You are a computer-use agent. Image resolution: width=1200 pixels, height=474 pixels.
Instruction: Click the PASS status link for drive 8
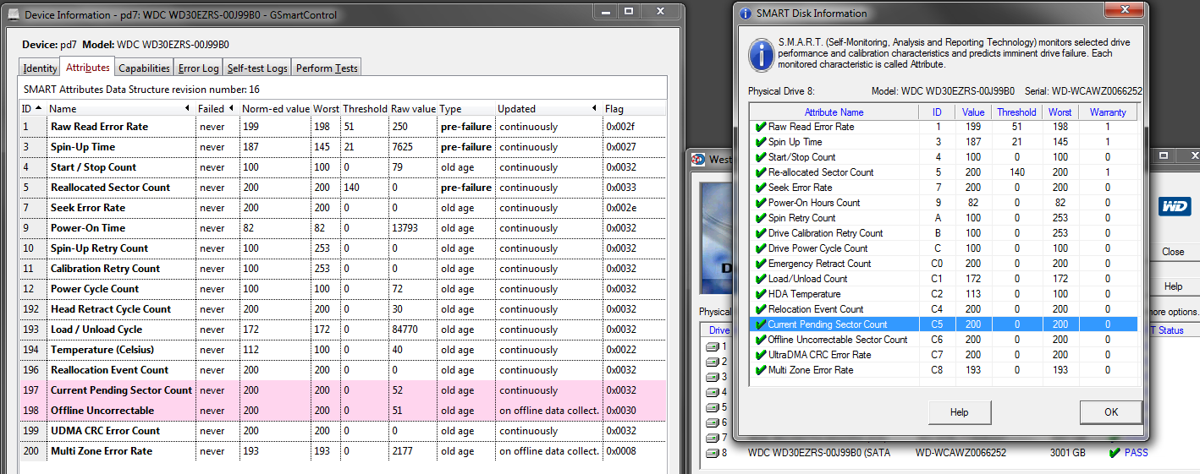coord(1136,453)
